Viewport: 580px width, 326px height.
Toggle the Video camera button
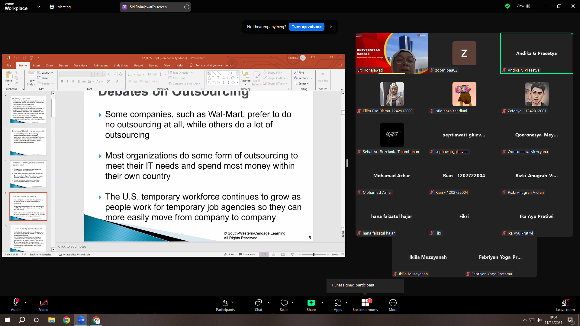tap(43, 305)
